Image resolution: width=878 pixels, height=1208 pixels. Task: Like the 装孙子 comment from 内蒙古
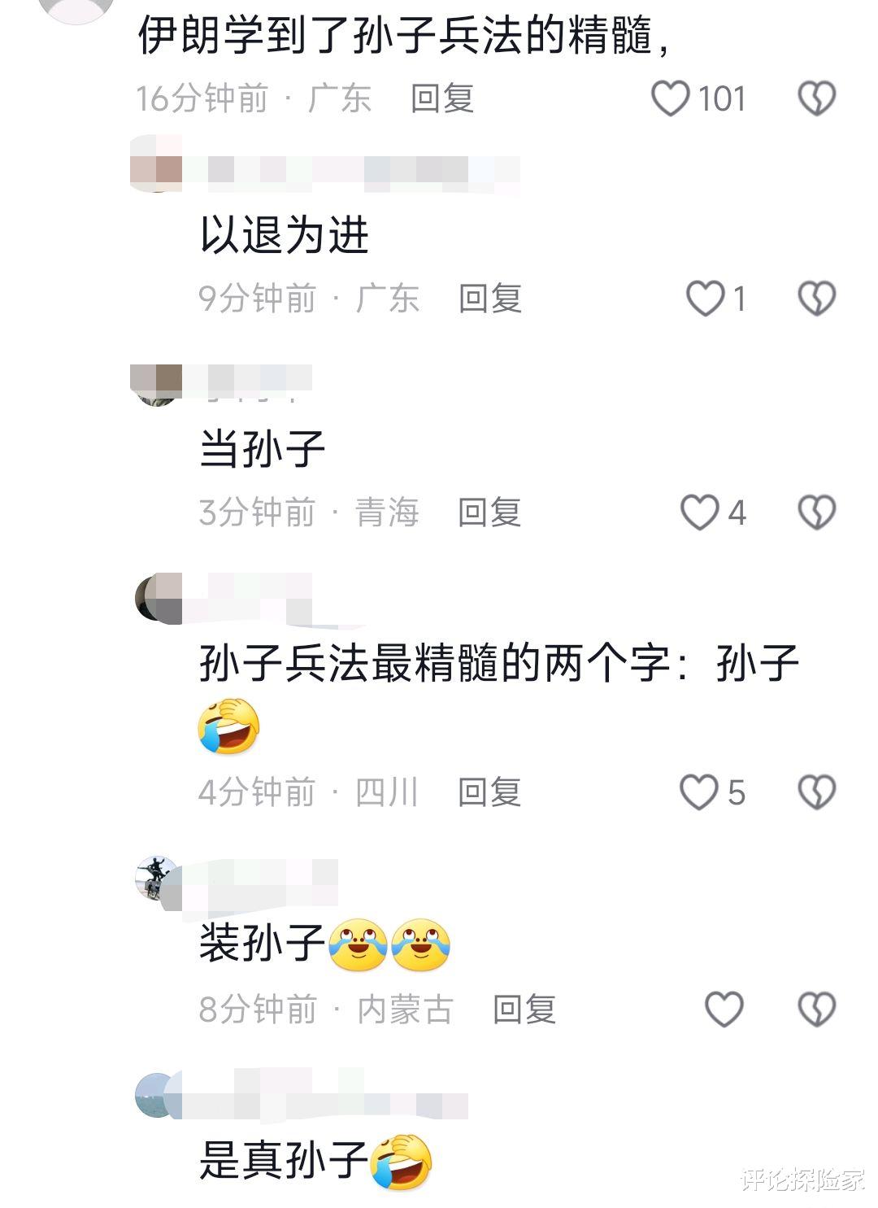[724, 1010]
